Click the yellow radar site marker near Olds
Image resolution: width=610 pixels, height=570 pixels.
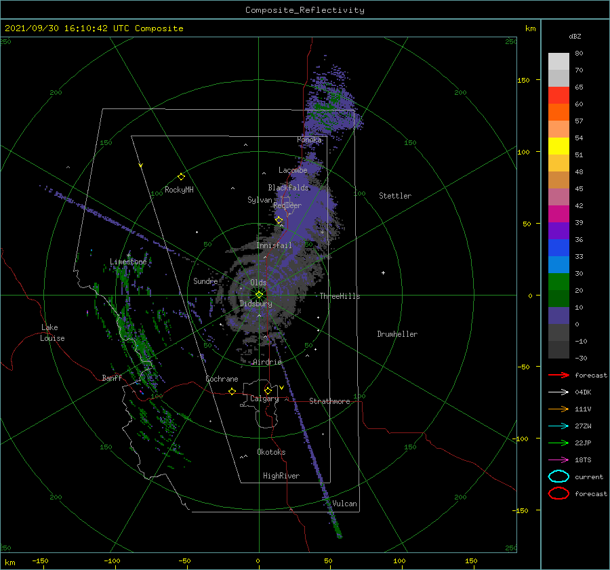pos(259,295)
